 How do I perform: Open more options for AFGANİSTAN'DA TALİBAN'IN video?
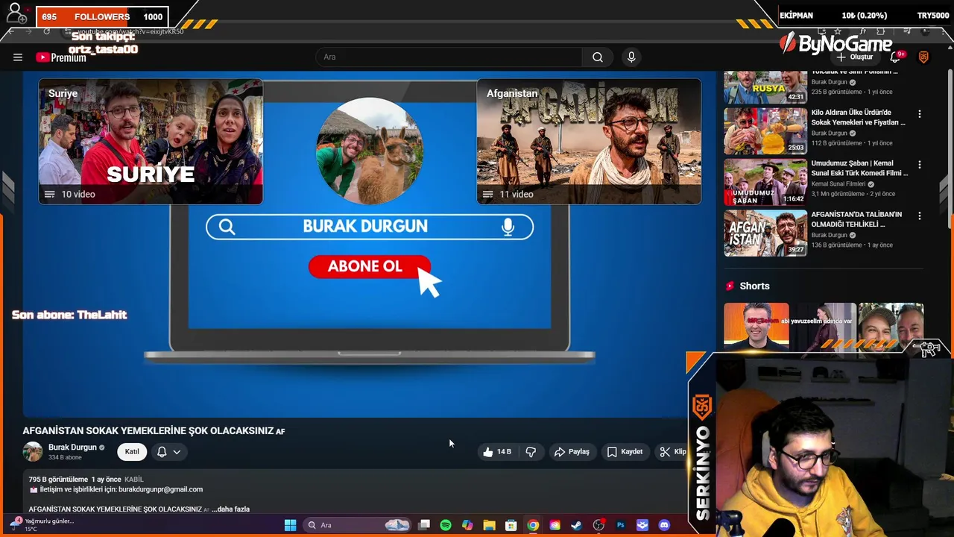[x=919, y=216]
